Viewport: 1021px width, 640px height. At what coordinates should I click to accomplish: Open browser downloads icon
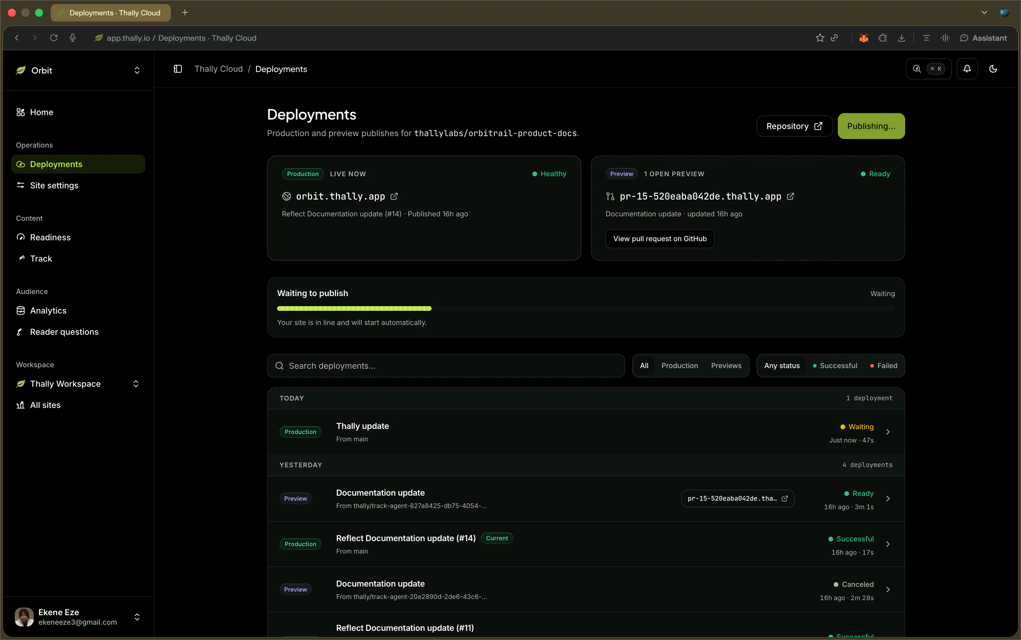(902, 38)
